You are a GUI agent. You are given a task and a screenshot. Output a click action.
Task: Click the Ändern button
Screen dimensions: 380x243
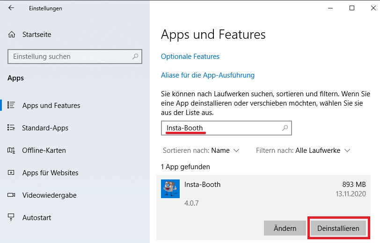(x=285, y=228)
